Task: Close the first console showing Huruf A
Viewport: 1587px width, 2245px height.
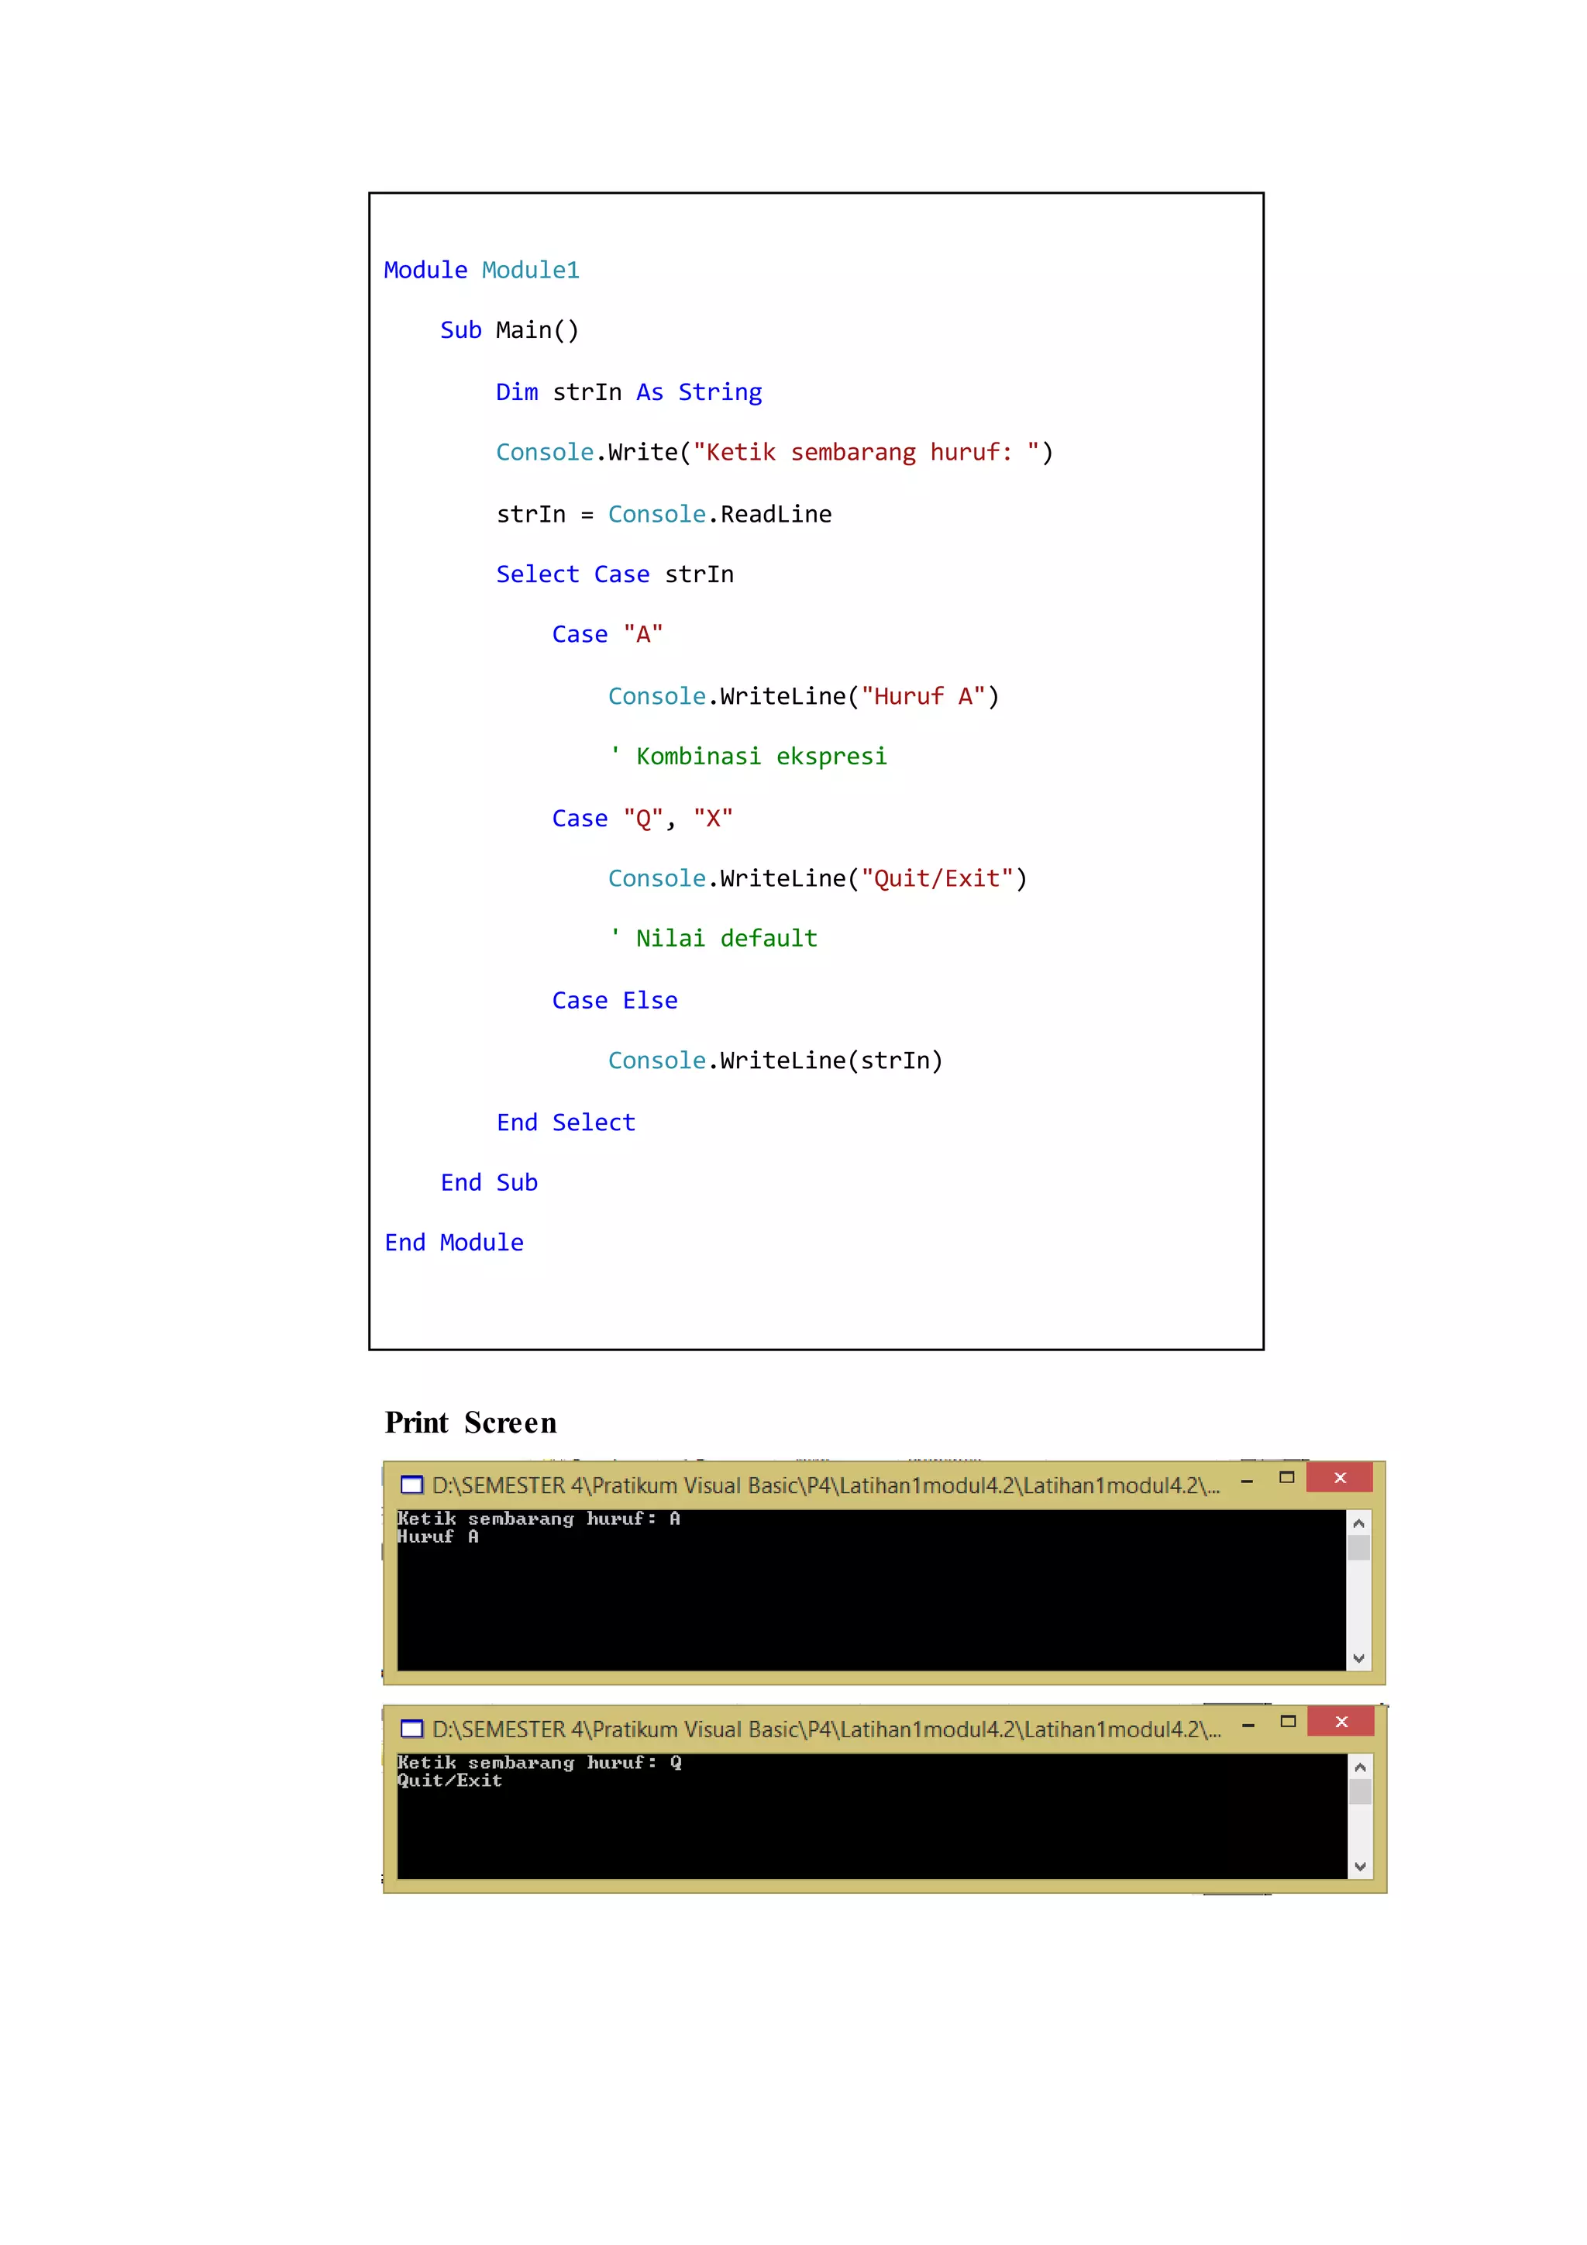Action: pyautogui.click(x=1340, y=1478)
